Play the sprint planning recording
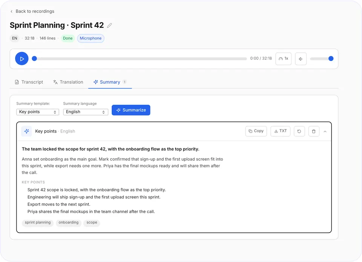Viewport: 362px width, 262px height. click(x=22, y=58)
